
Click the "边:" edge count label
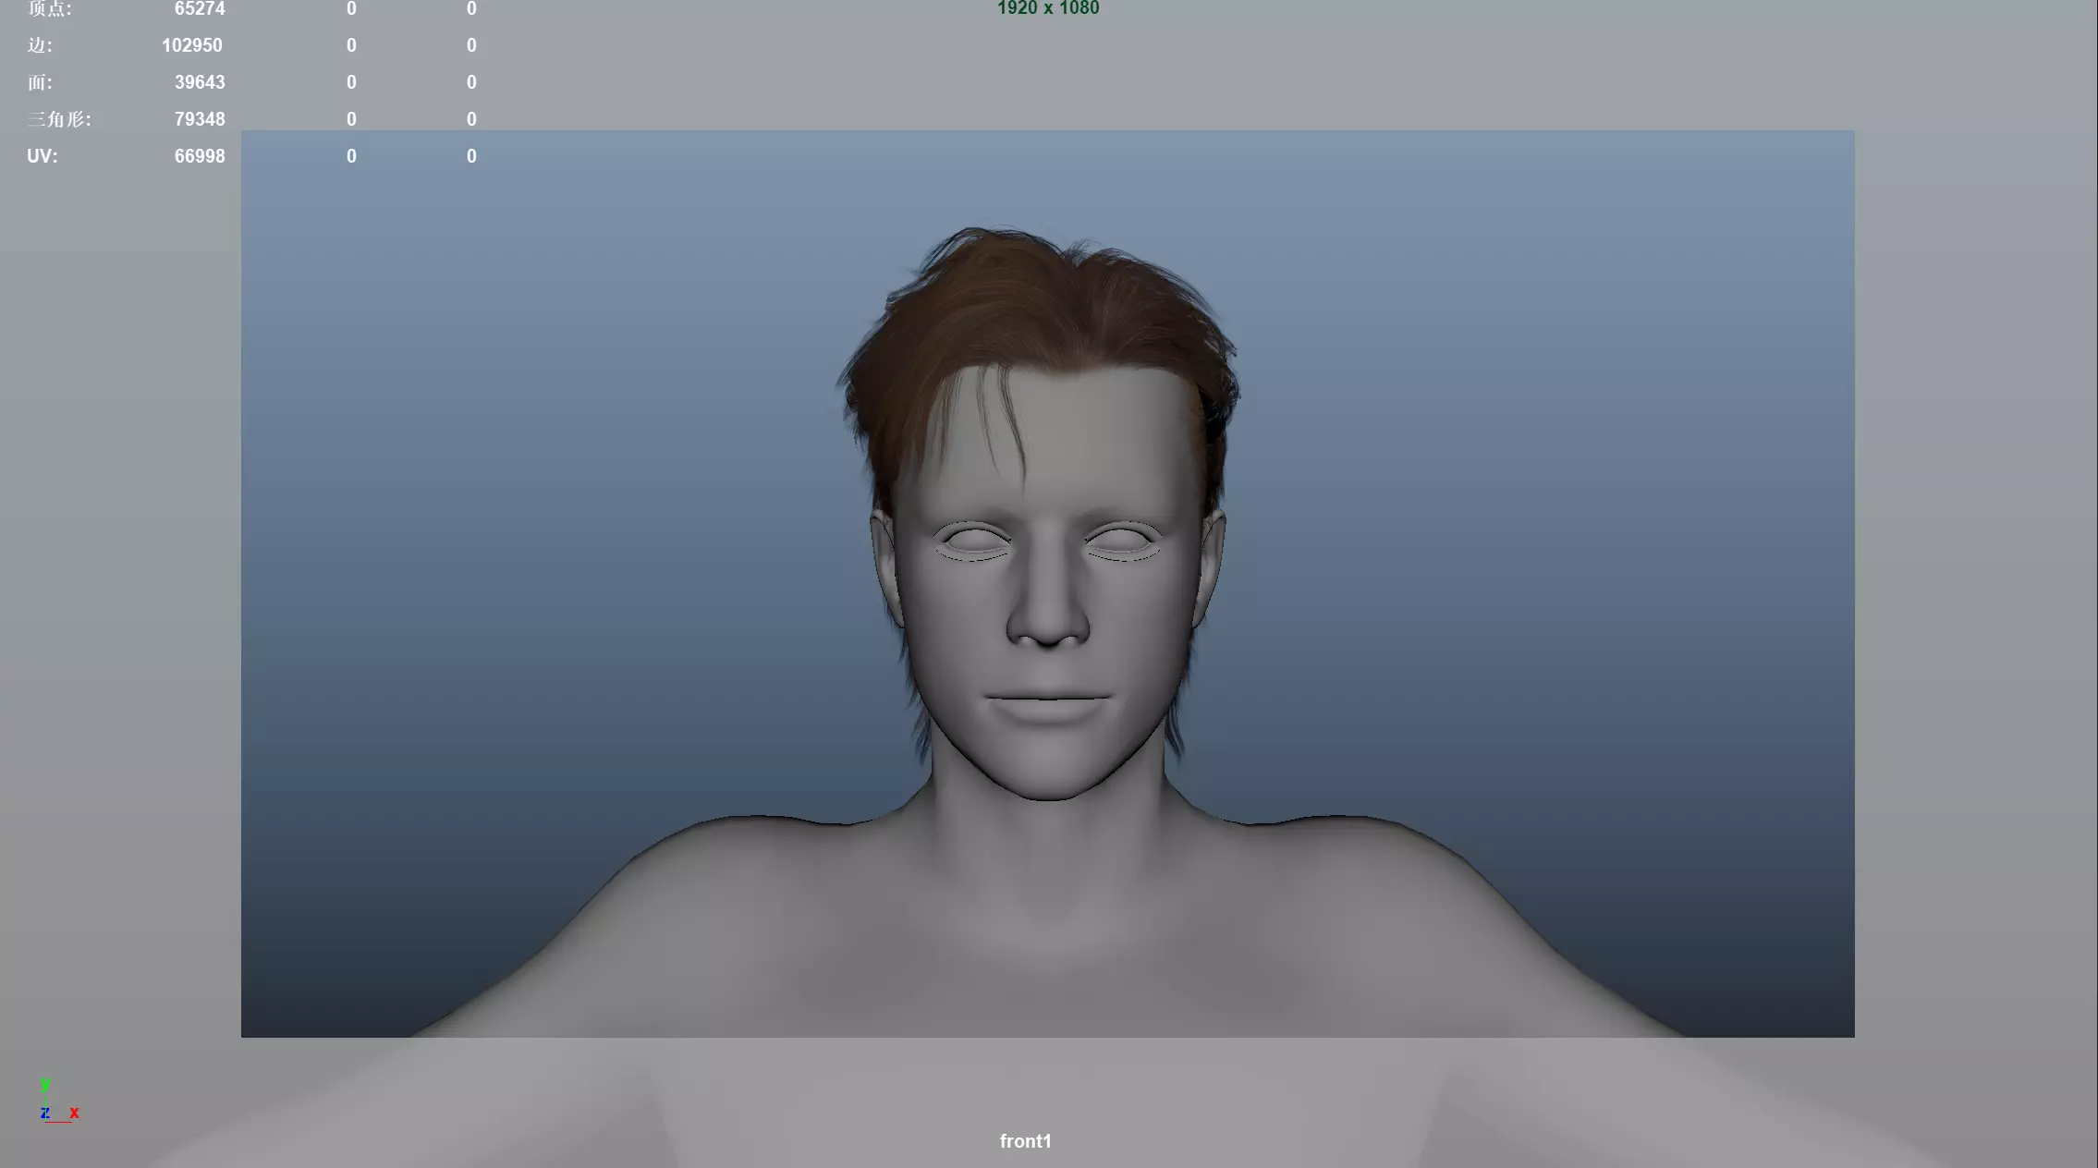40,45
